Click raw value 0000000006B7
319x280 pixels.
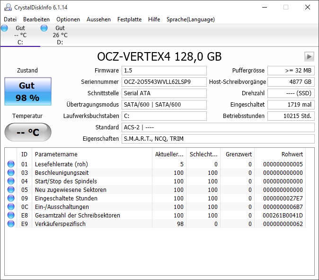point(283,207)
